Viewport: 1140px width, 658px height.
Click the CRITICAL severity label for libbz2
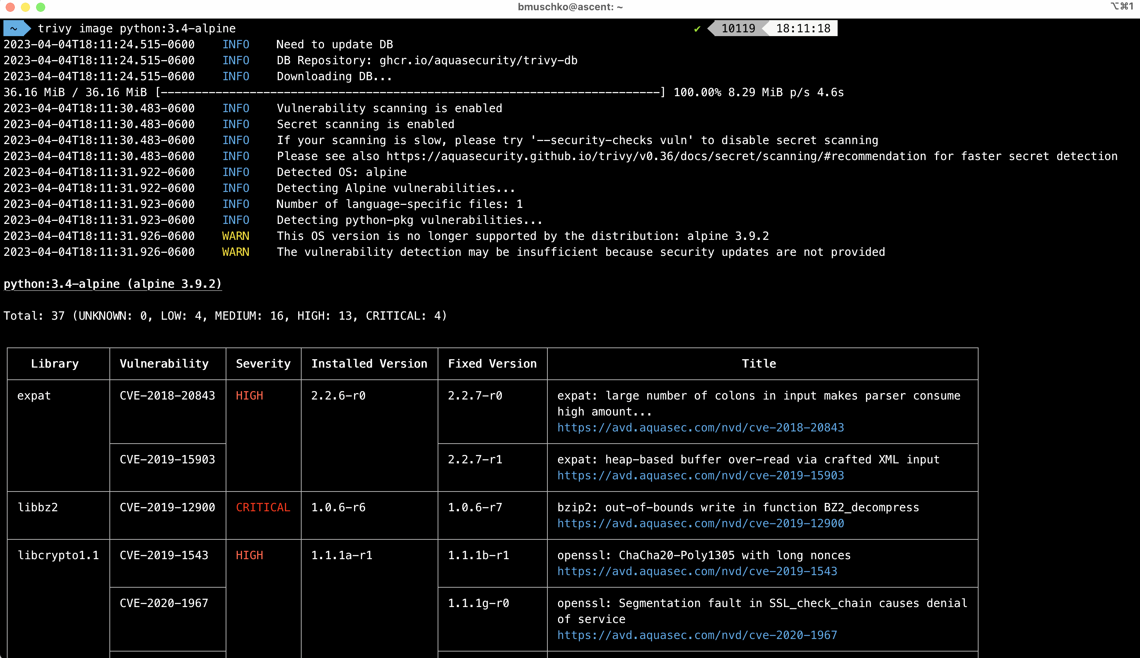pyautogui.click(x=263, y=507)
